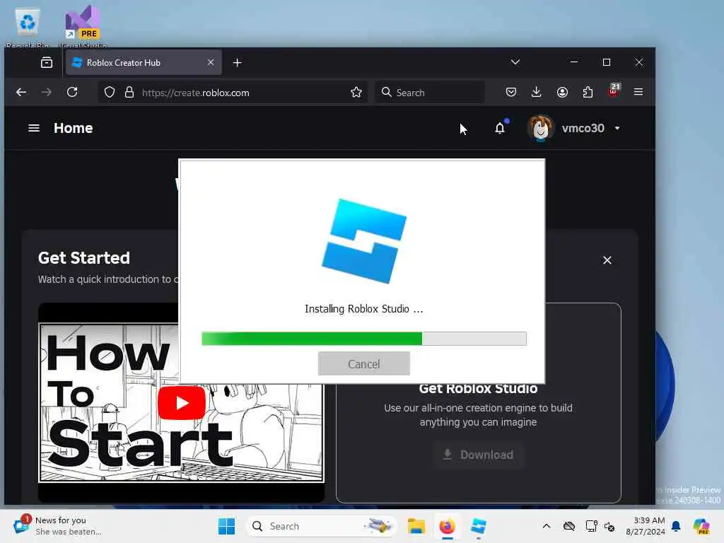
Task: Bookmark this page with star icon
Action: tap(356, 93)
